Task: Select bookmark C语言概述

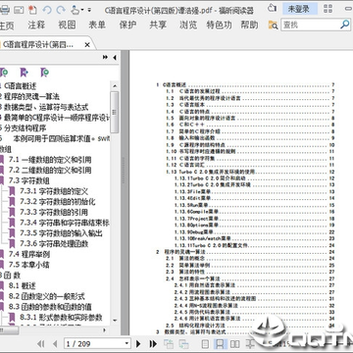Action: click(x=19, y=86)
